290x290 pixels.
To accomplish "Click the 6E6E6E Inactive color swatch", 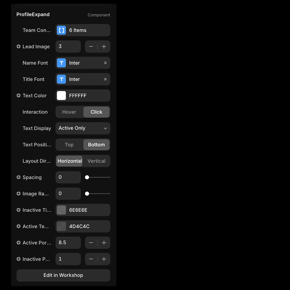I will pyautogui.click(x=61, y=210).
